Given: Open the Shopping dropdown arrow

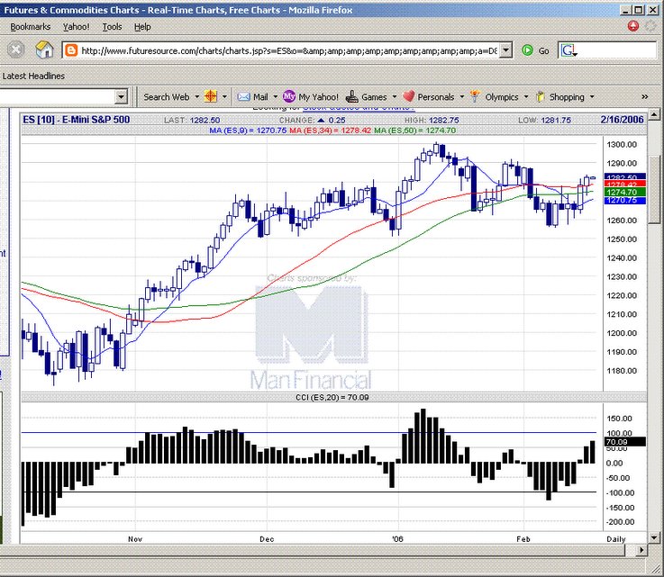Looking at the screenshot, I should (592, 97).
